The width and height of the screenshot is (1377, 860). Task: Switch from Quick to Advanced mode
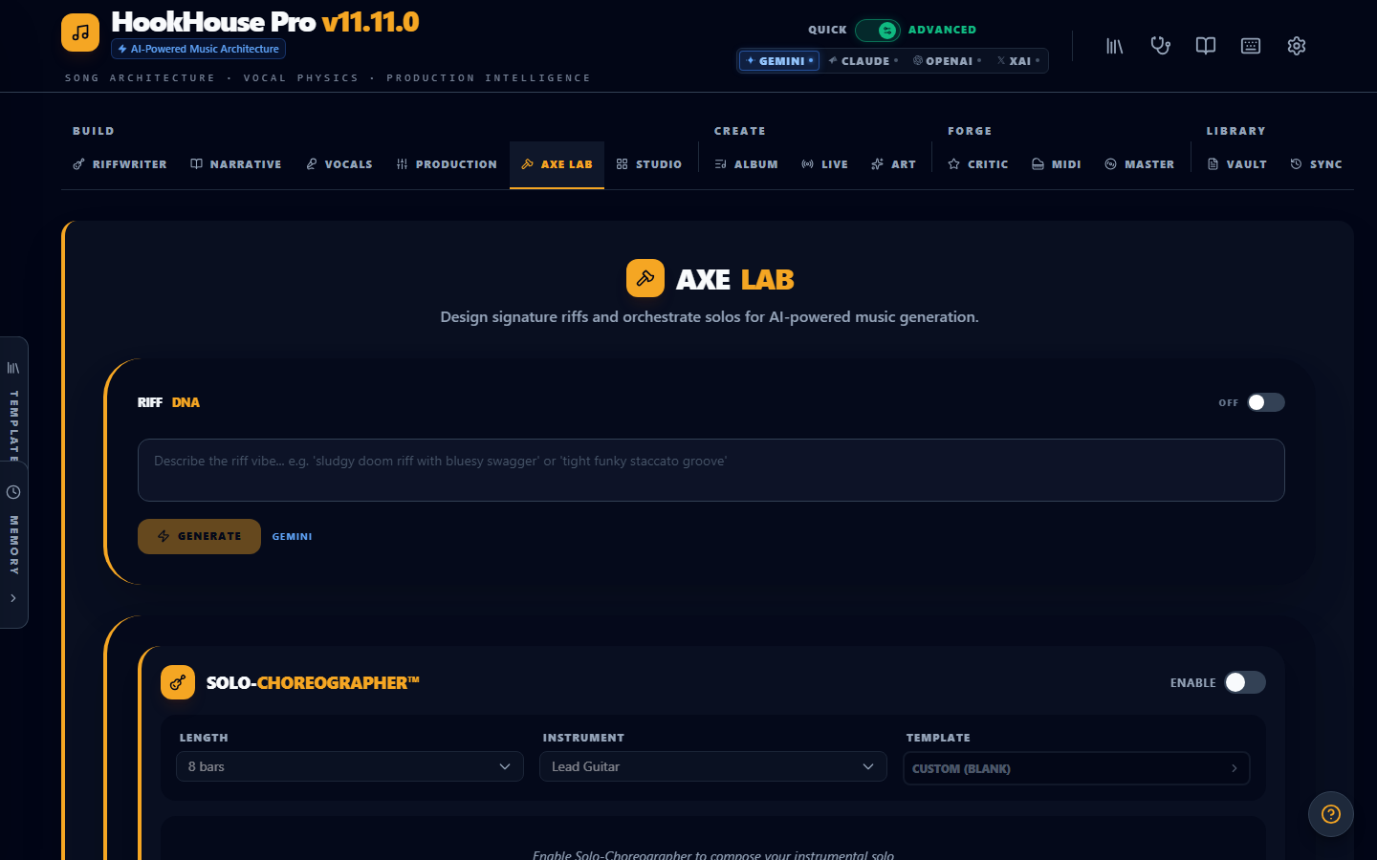coord(878,30)
